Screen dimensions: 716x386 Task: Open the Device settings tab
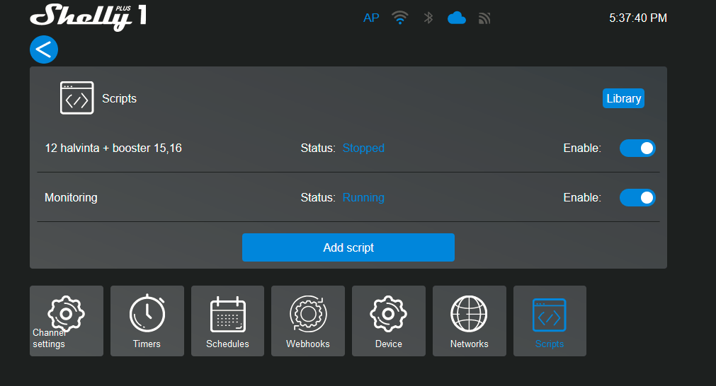click(x=388, y=320)
